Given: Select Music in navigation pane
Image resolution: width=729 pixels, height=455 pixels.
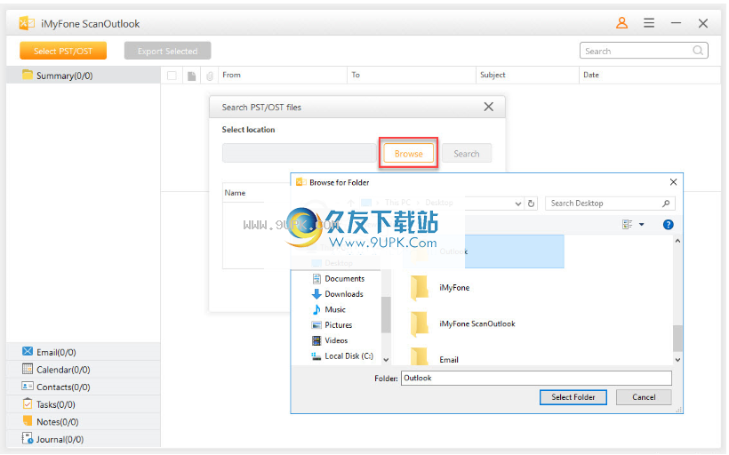Looking at the screenshot, I should pyautogui.click(x=329, y=309).
